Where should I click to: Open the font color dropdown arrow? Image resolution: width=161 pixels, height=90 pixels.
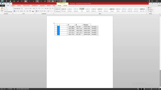pos(34,11)
